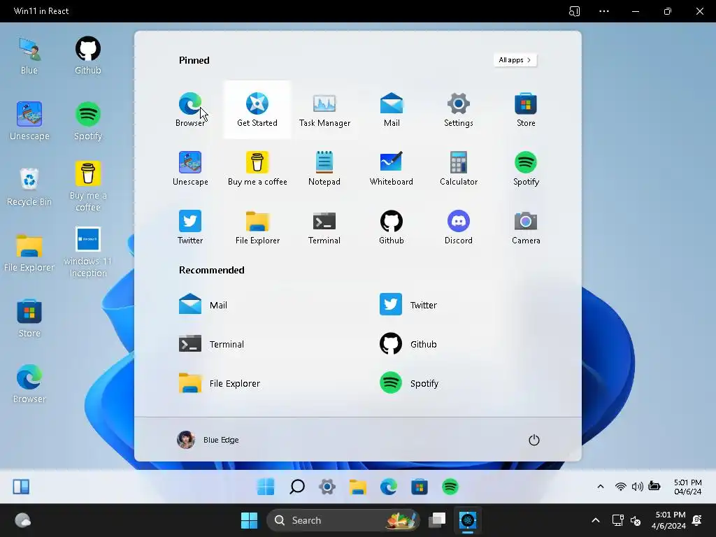Open recommended Terminal item
The image size is (716, 537).
point(211,344)
